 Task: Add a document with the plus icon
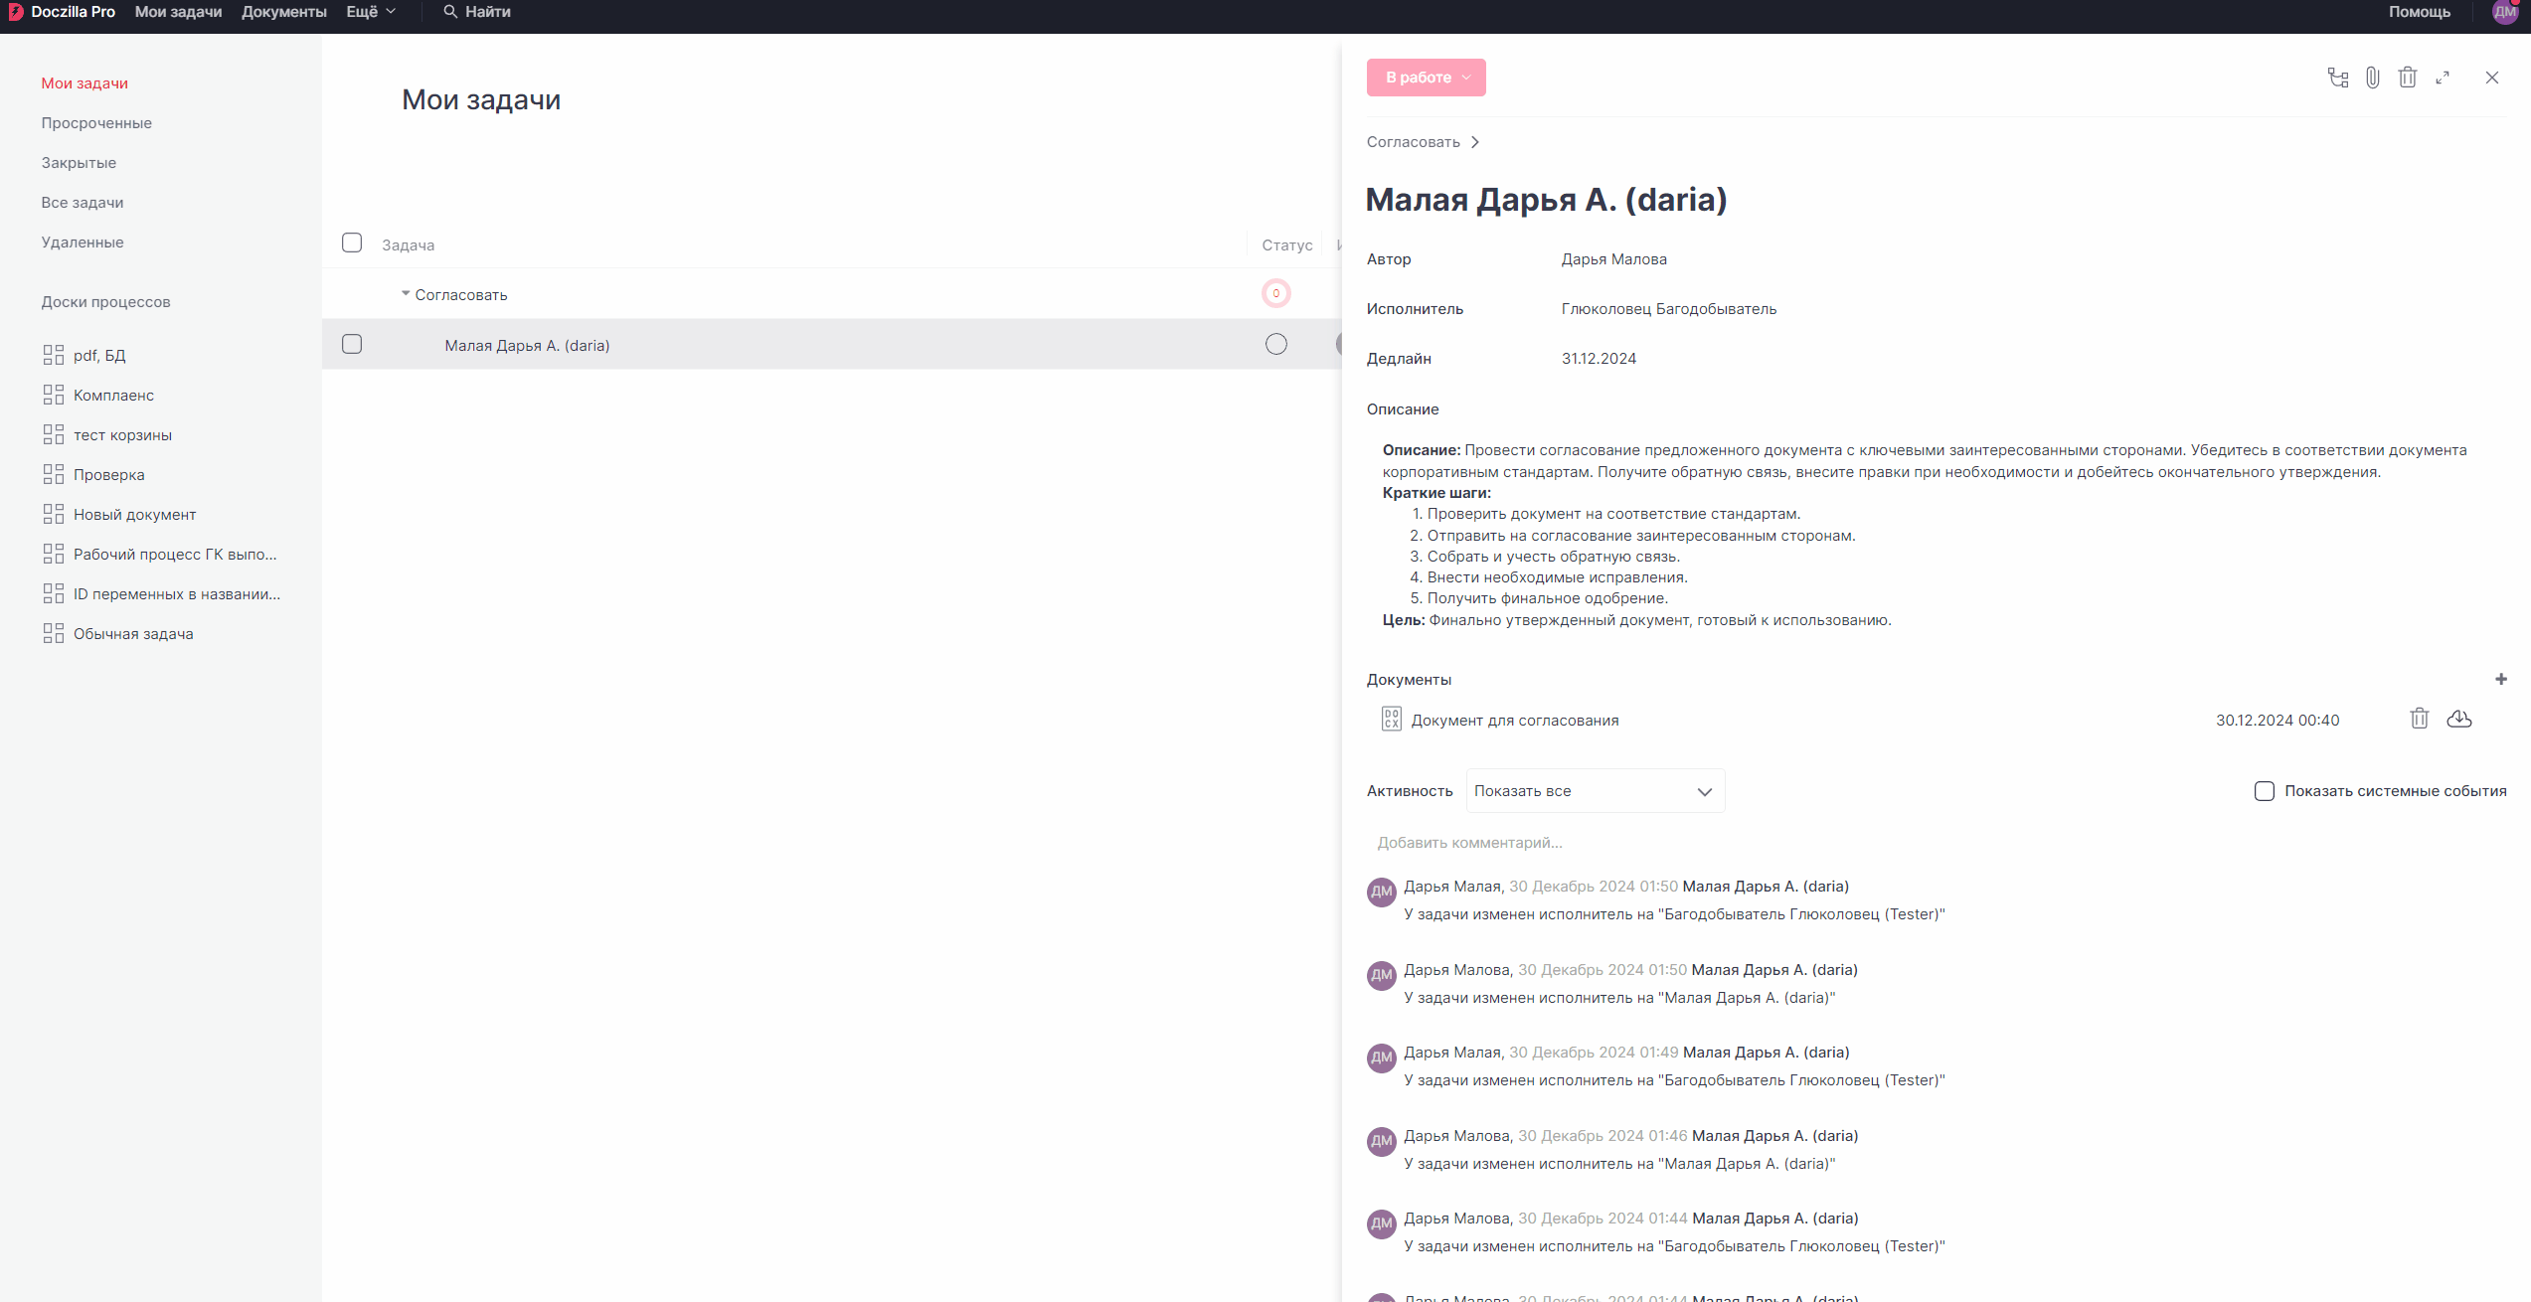point(2501,679)
